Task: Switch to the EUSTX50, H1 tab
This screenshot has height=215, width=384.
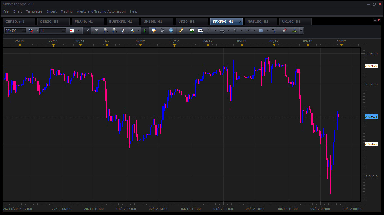Action: pyautogui.click(x=123, y=22)
